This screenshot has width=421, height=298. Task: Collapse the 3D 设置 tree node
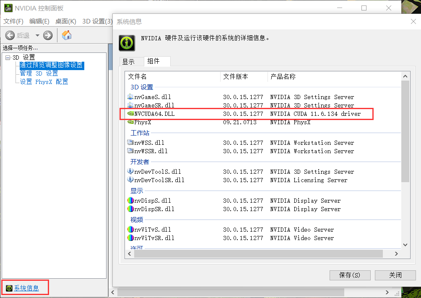tap(8, 58)
